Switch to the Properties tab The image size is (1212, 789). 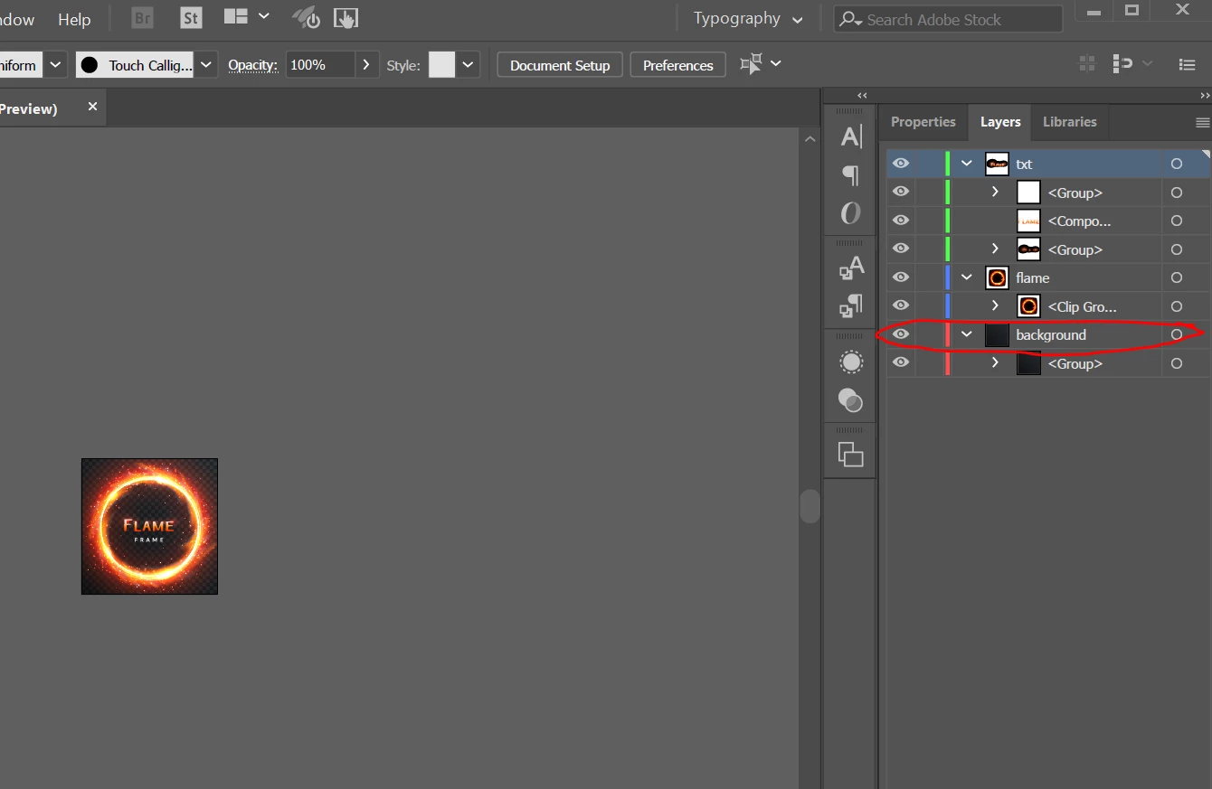point(923,122)
